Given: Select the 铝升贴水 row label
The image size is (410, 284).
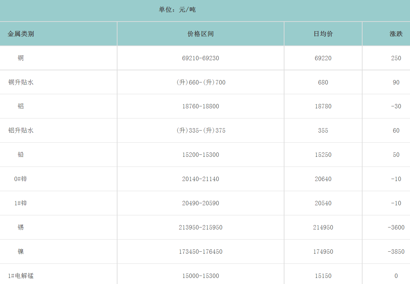Looking at the screenshot, I should tap(21, 131).
